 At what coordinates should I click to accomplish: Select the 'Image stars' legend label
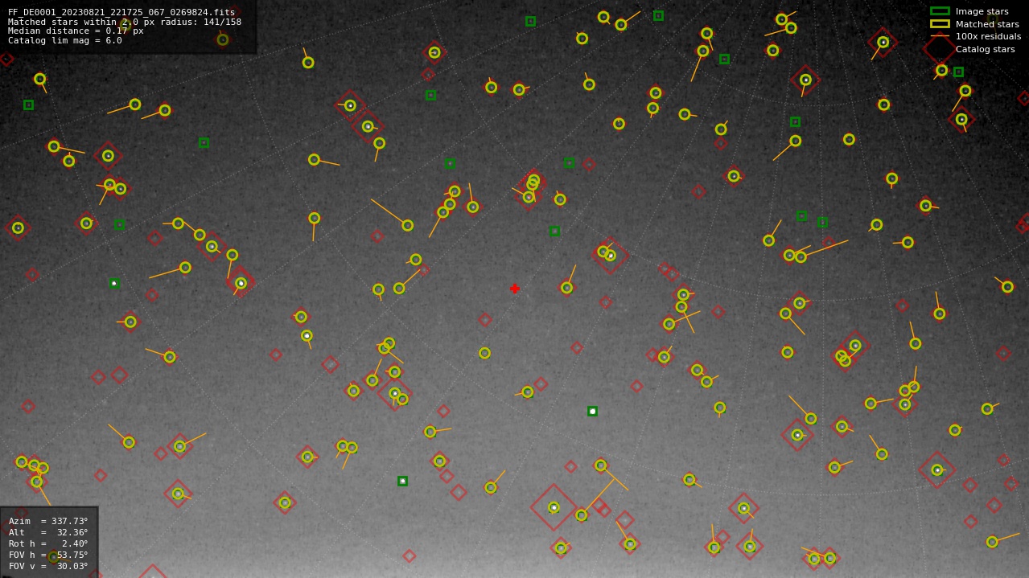click(x=982, y=11)
